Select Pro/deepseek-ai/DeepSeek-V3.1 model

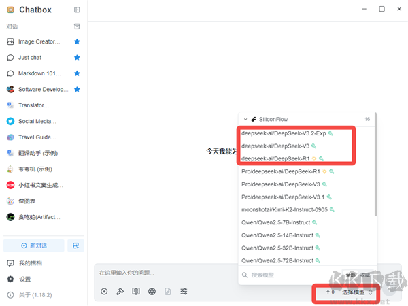click(x=307, y=197)
